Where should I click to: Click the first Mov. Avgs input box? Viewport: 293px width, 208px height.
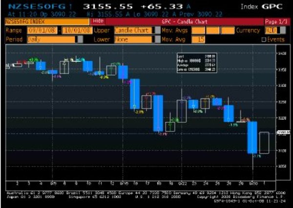click(198, 30)
